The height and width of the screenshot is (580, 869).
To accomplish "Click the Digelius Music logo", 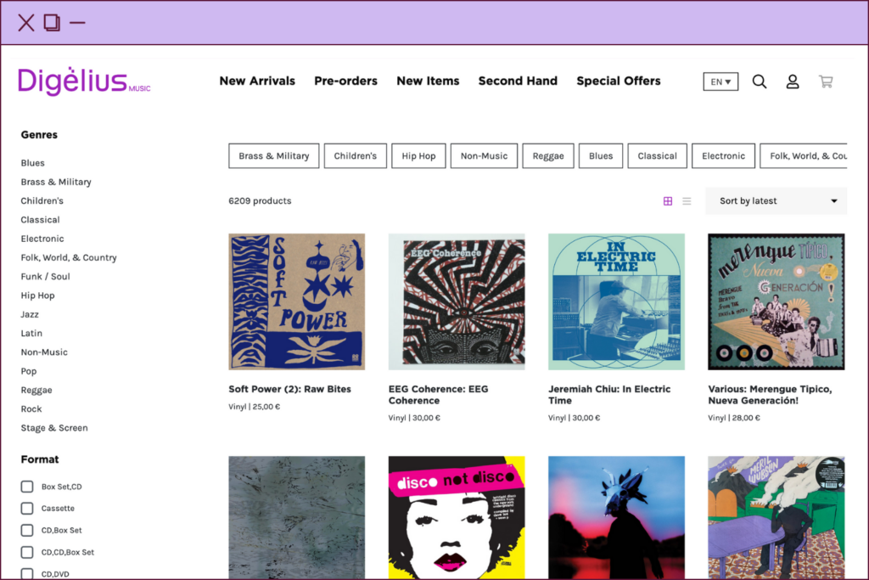I will pos(84,82).
